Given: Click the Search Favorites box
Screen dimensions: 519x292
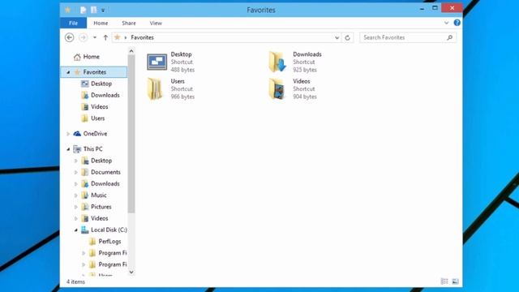Looking at the screenshot, I should click(x=408, y=37).
